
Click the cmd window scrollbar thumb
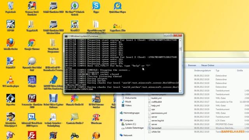180,49
